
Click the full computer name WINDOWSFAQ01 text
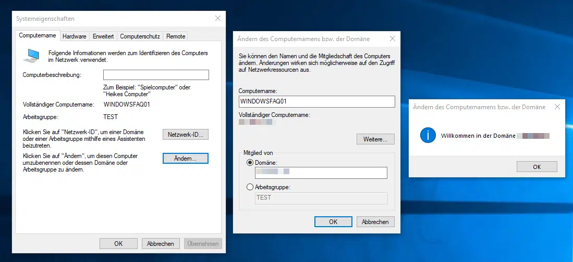pos(127,104)
